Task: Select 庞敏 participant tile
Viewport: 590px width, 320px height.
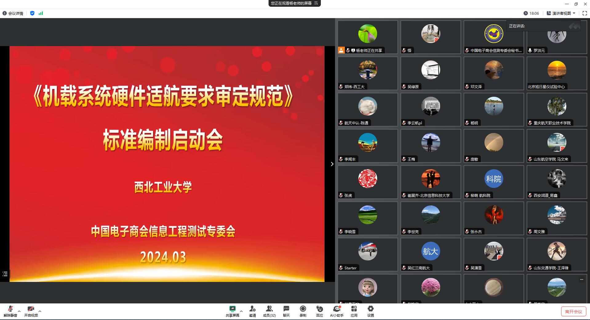Action: point(494,146)
